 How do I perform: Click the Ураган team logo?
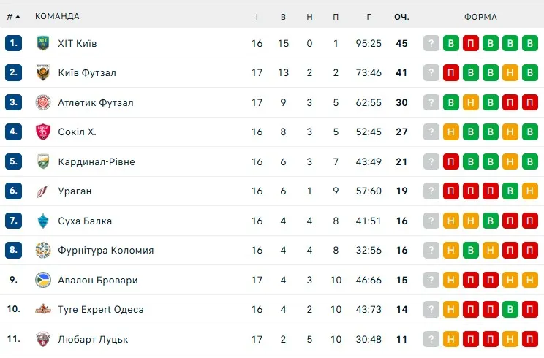(43, 191)
